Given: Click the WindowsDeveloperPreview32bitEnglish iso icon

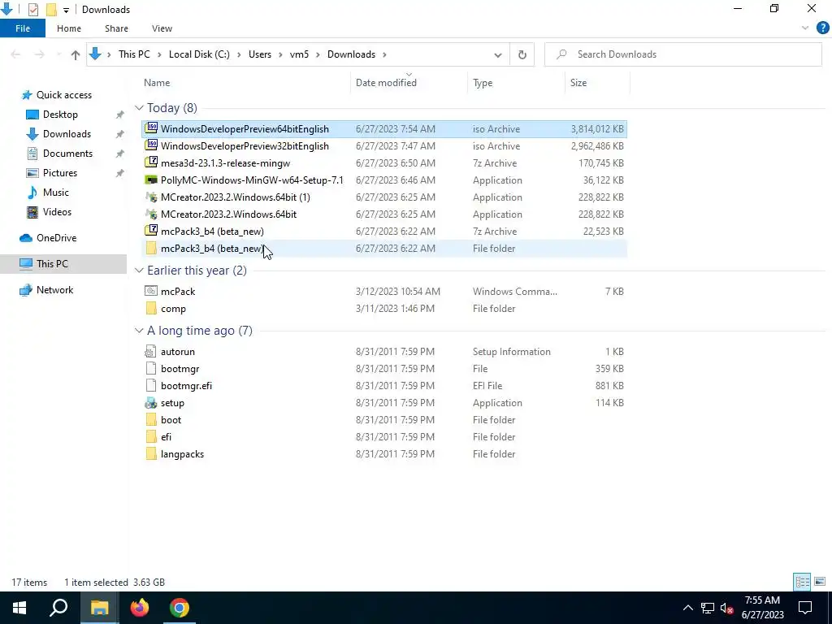Looking at the screenshot, I should [151, 145].
